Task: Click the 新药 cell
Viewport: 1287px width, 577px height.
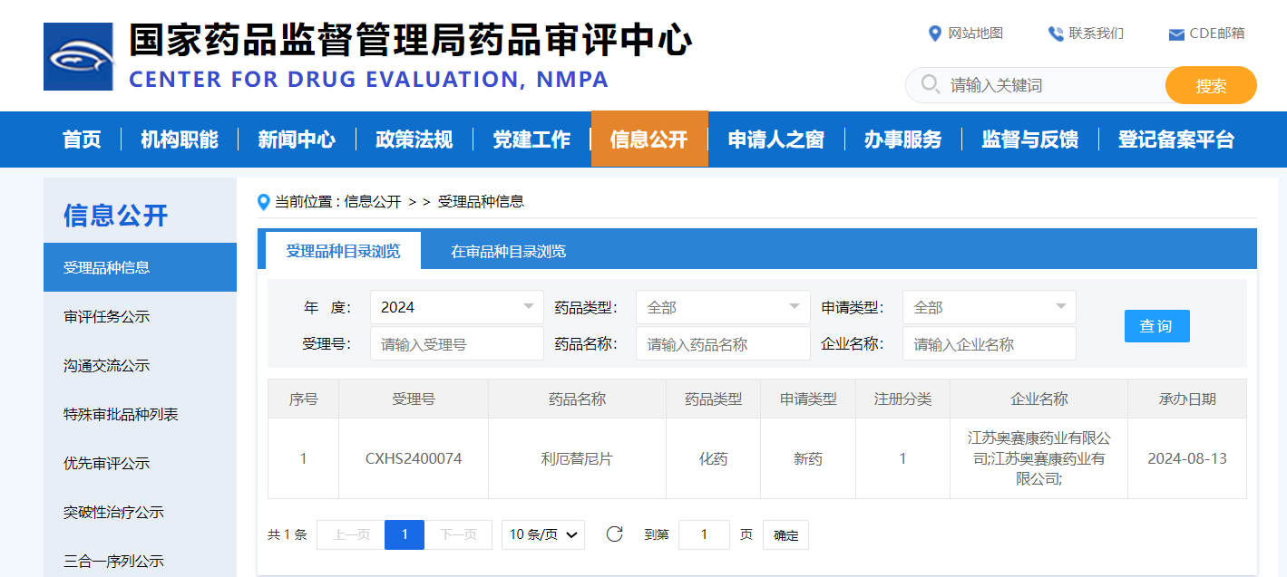Action: coord(808,458)
